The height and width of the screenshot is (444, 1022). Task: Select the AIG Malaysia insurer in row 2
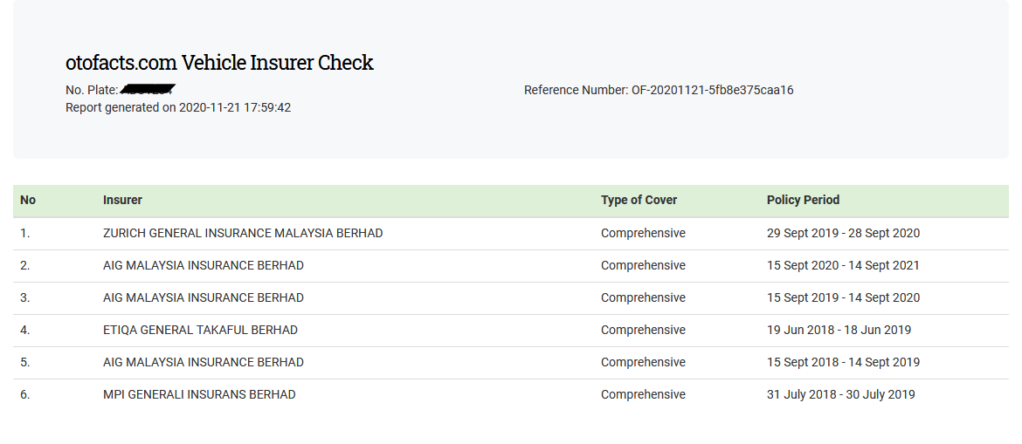(204, 265)
